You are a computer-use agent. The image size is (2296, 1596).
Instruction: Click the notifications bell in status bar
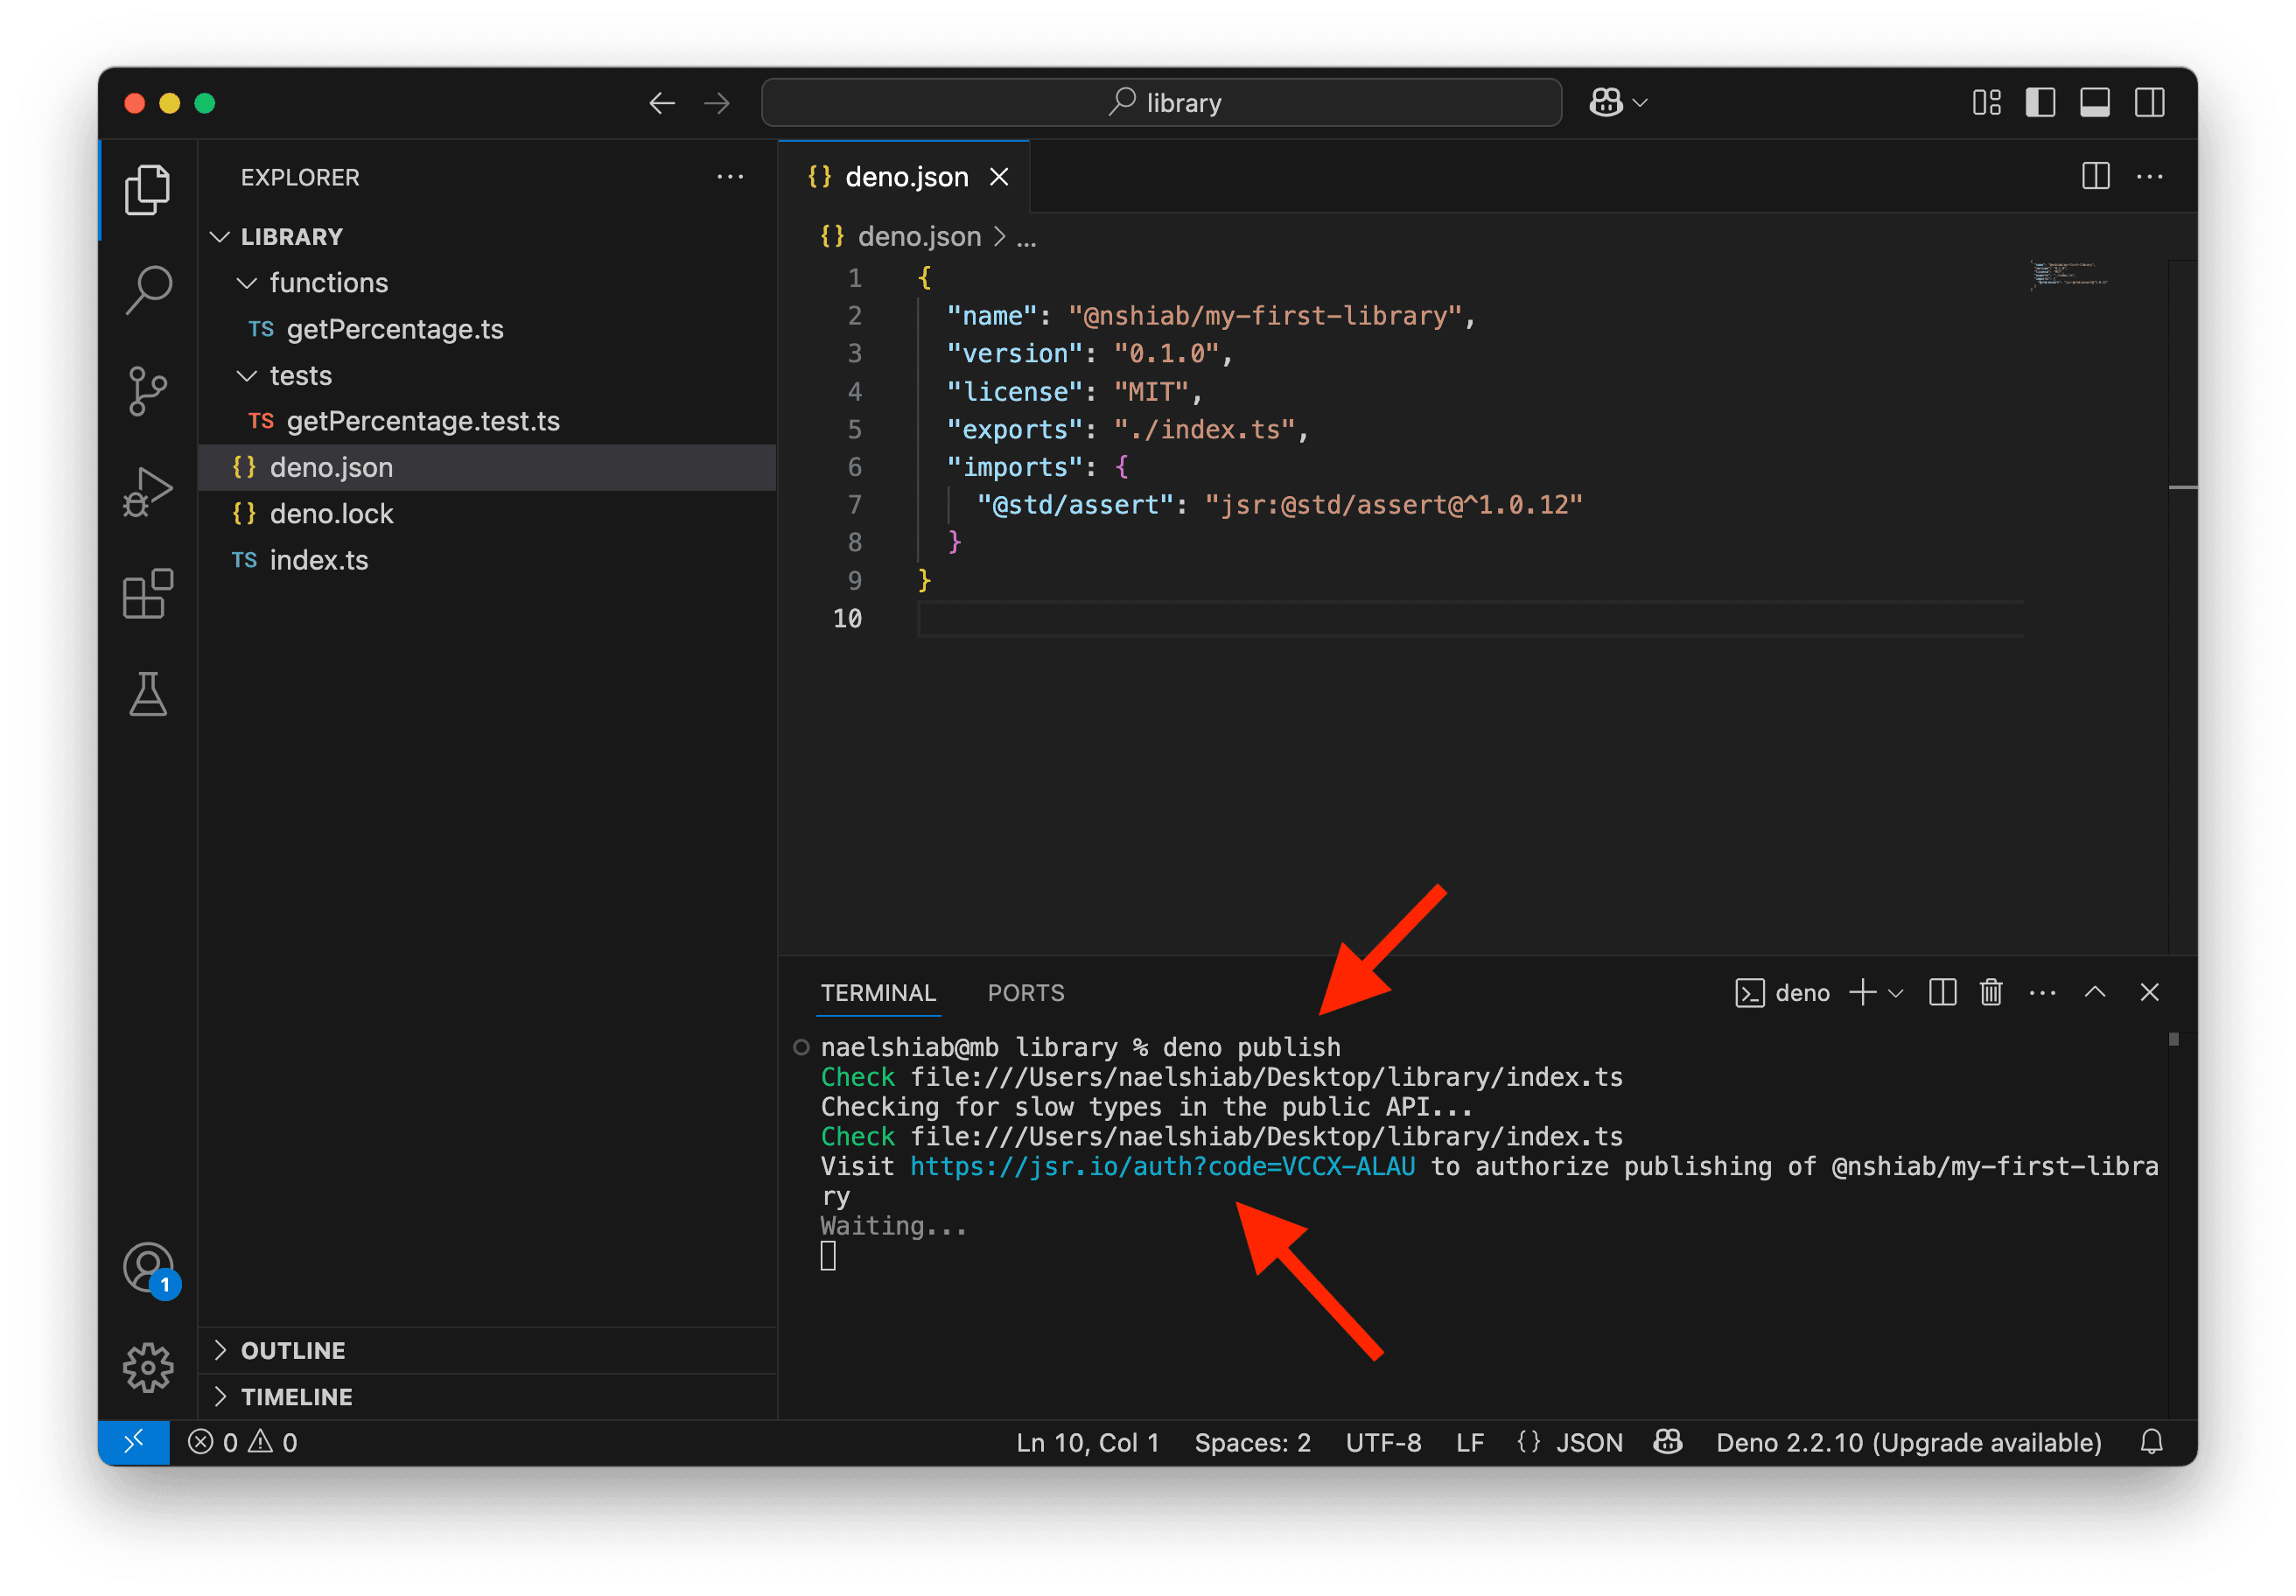pyautogui.click(x=2152, y=1442)
